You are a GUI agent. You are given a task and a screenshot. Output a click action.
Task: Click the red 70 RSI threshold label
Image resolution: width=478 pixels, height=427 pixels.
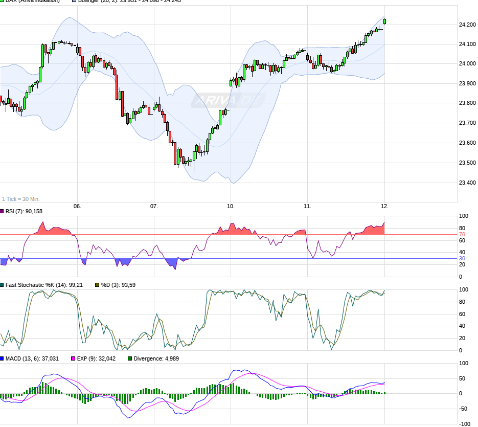point(462,234)
